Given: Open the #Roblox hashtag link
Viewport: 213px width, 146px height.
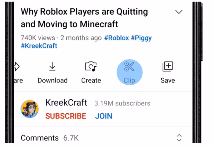Looking at the screenshot, I should [116, 38].
